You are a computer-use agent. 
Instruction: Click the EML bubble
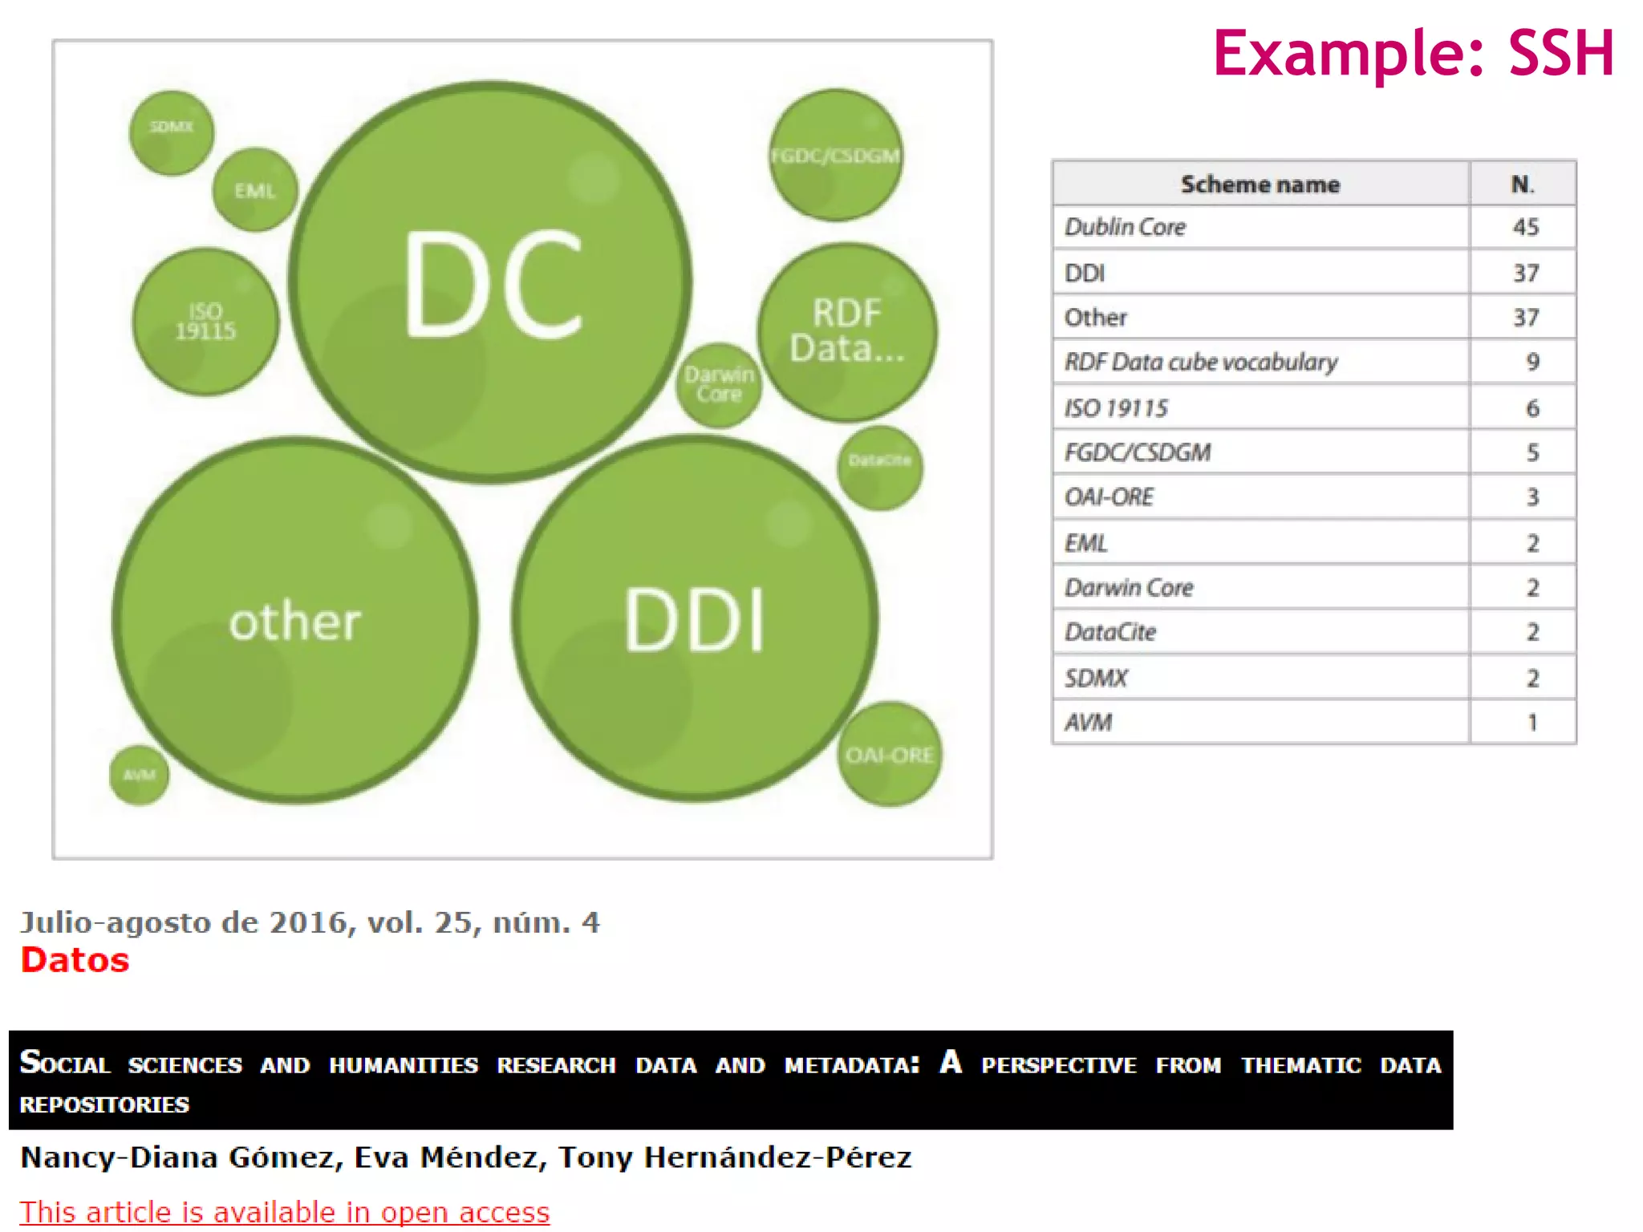[255, 190]
